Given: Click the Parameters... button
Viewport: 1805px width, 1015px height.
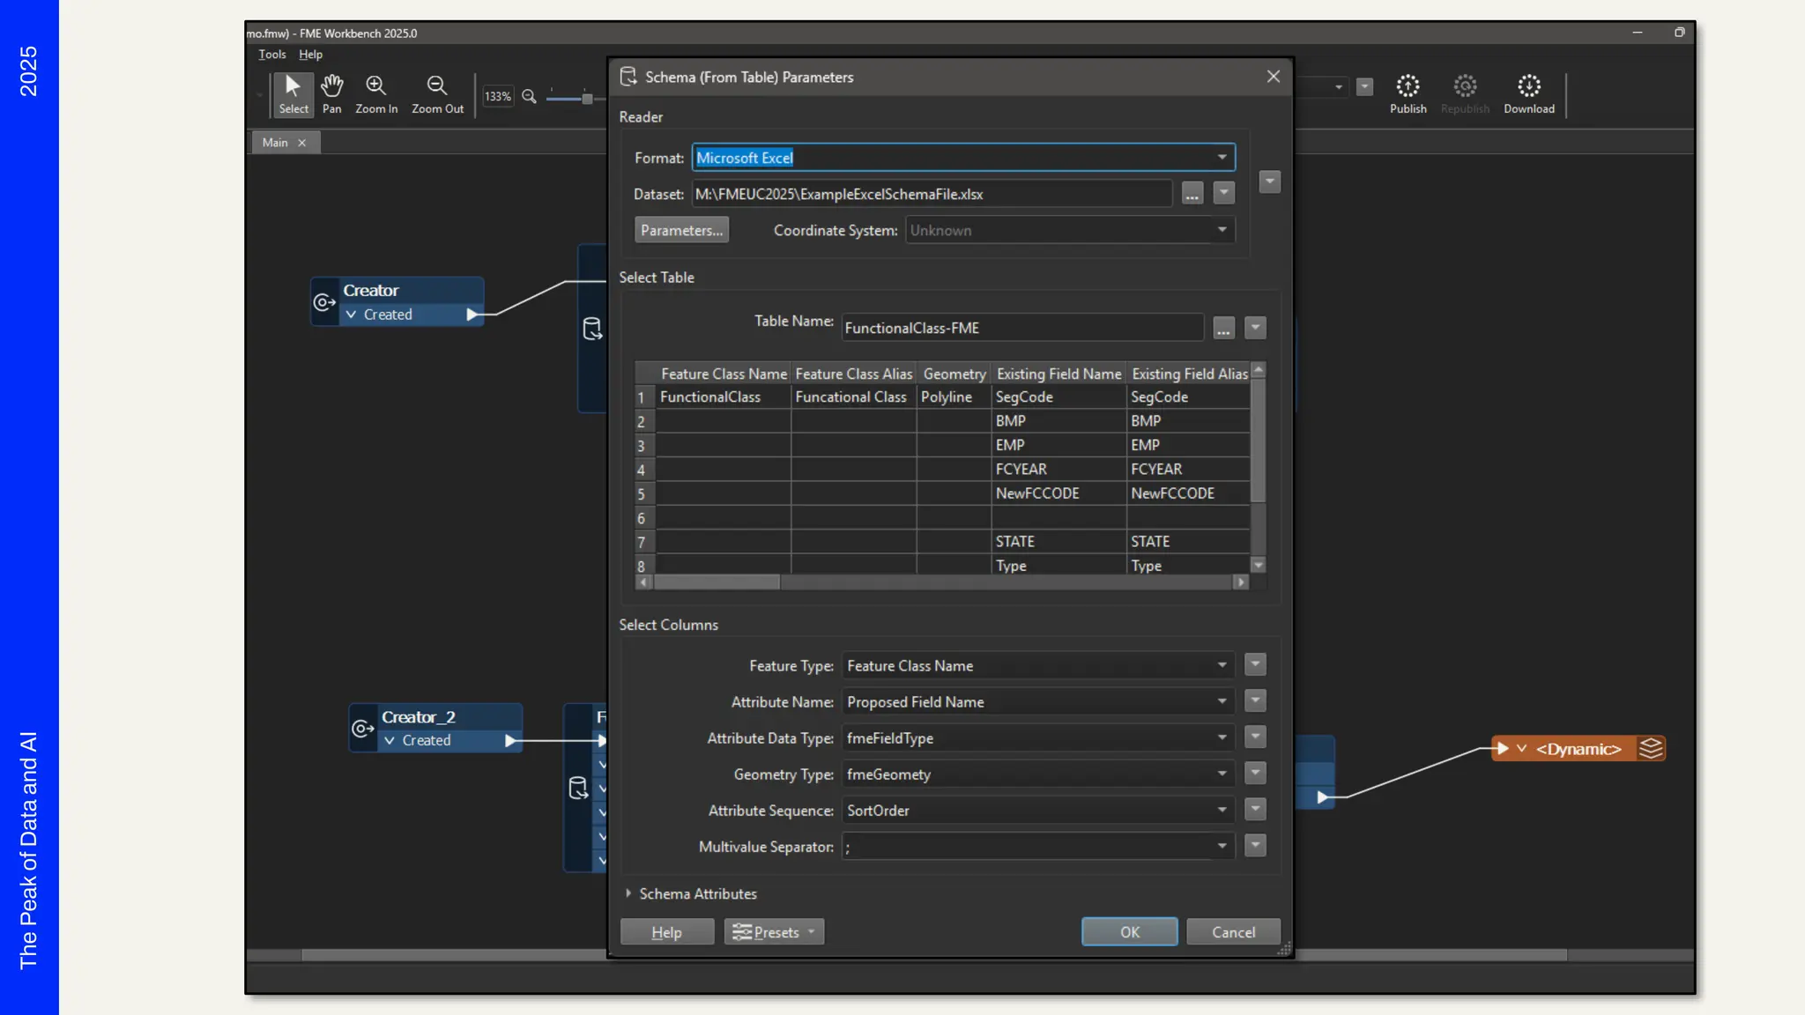Looking at the screenshot, I should (681, 230).
